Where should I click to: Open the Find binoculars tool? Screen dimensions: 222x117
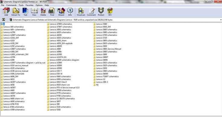coord(52,12)
